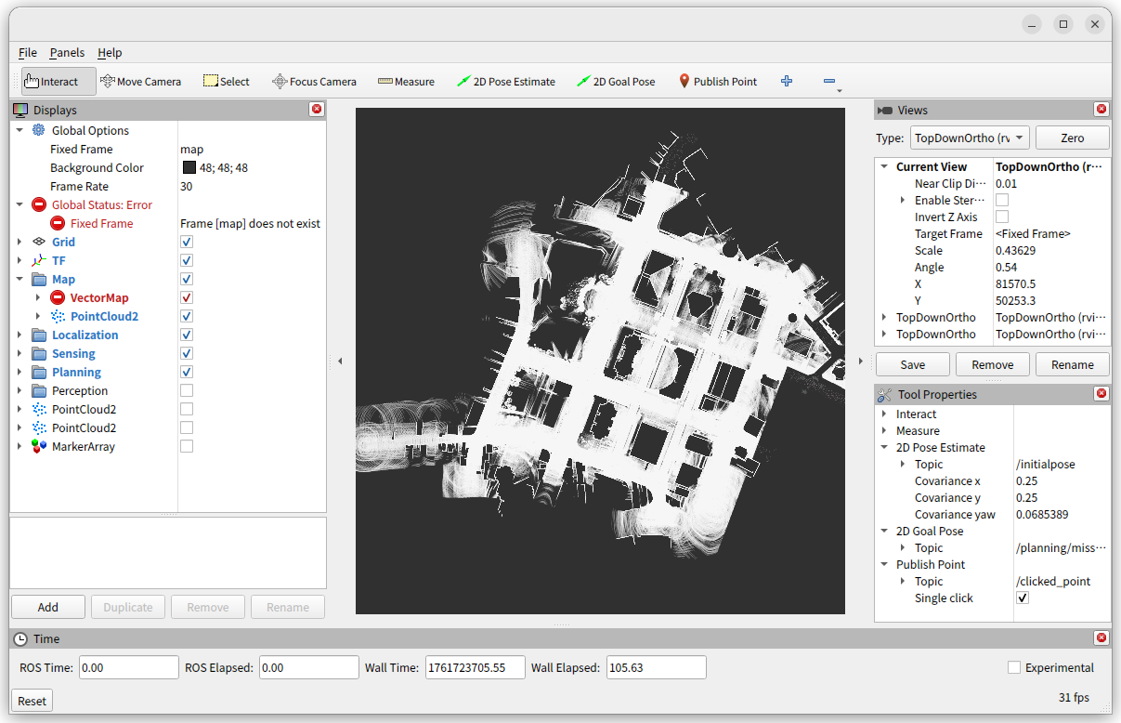Activate the Measure tool
The width and height of the screenshot is (1121, 723).
point(406,82)
